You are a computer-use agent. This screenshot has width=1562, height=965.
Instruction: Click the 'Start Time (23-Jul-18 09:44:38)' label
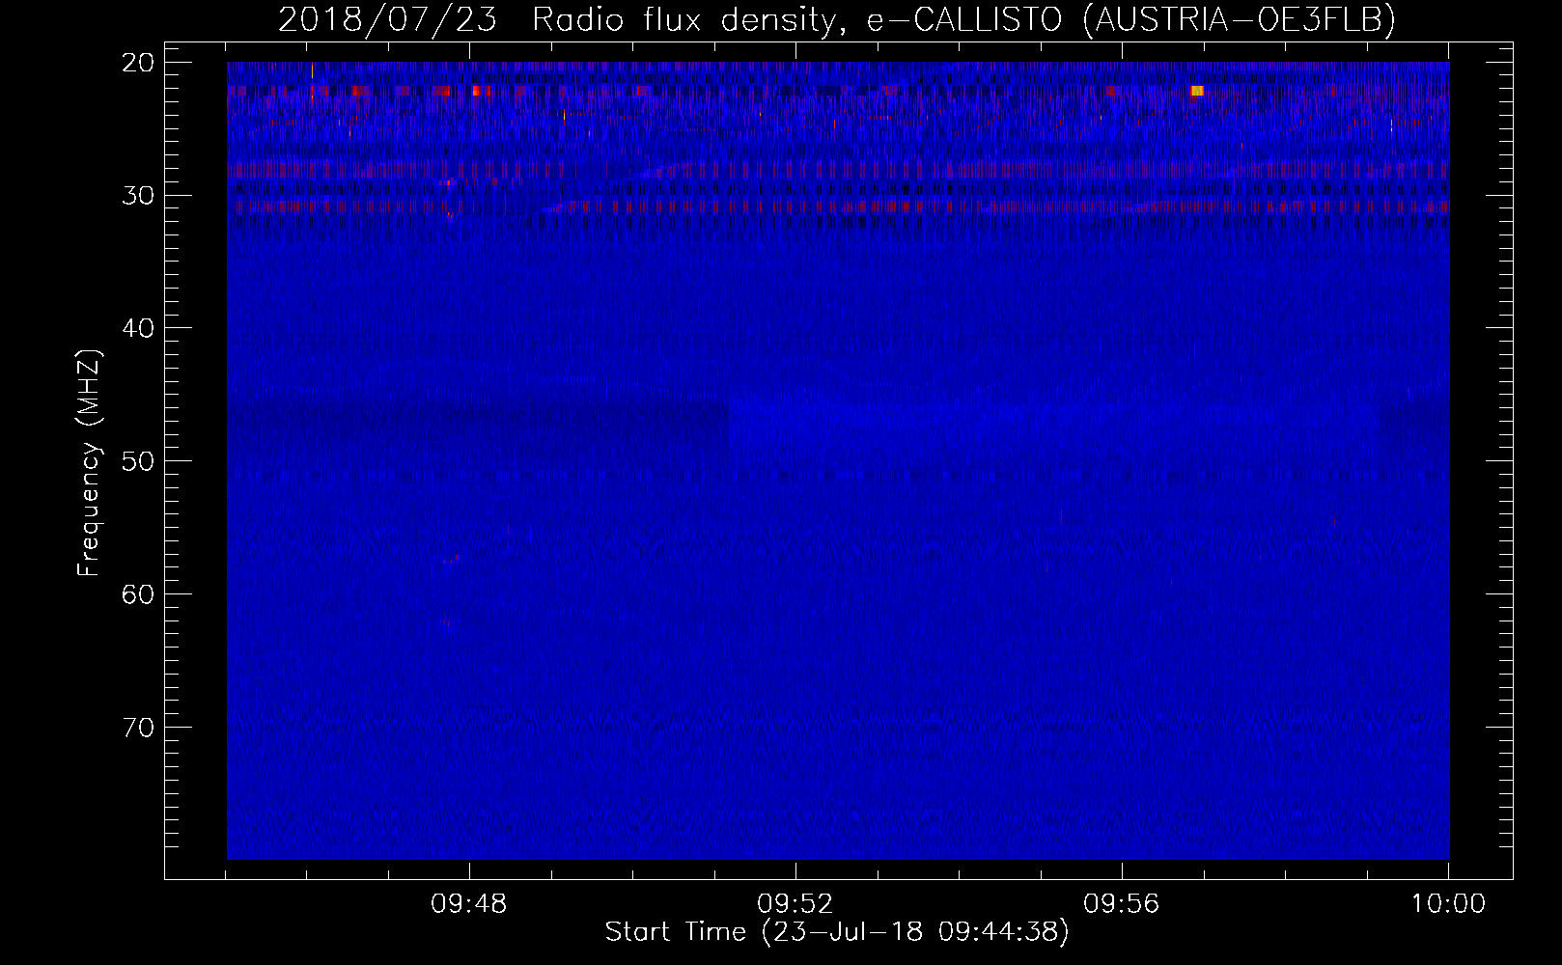(x=837, y=932)
